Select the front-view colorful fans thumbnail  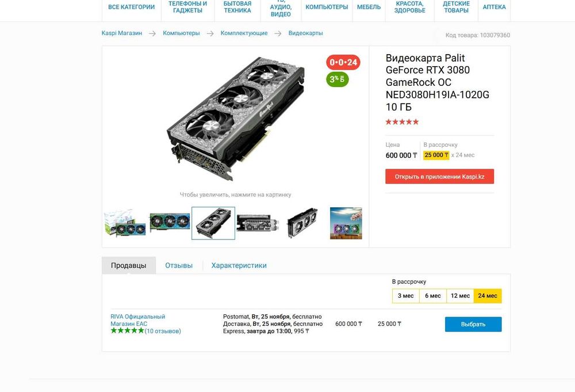[170, 222]
